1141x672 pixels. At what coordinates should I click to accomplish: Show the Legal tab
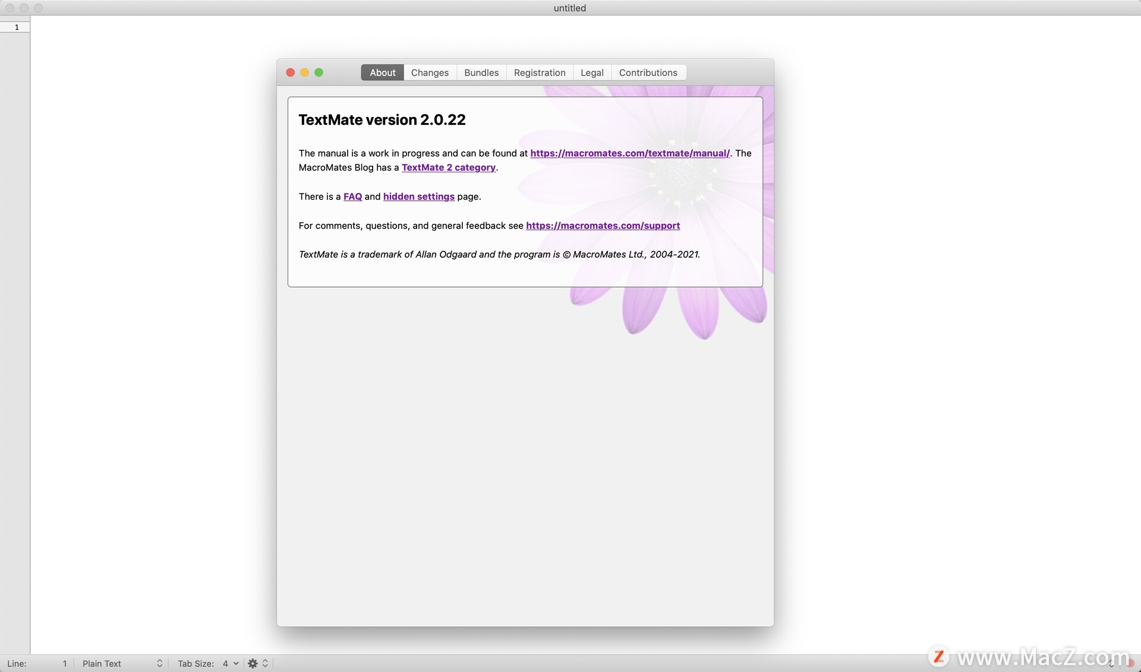click(x=592, y=72)
